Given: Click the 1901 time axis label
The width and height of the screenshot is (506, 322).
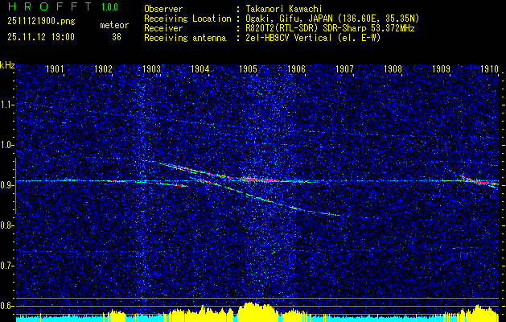Looking at the screenshot, I should (55, 68).
